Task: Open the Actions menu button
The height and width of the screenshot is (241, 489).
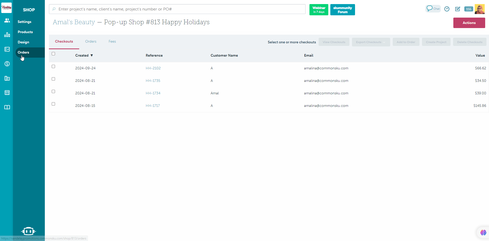Action: [x=469, y=23]
